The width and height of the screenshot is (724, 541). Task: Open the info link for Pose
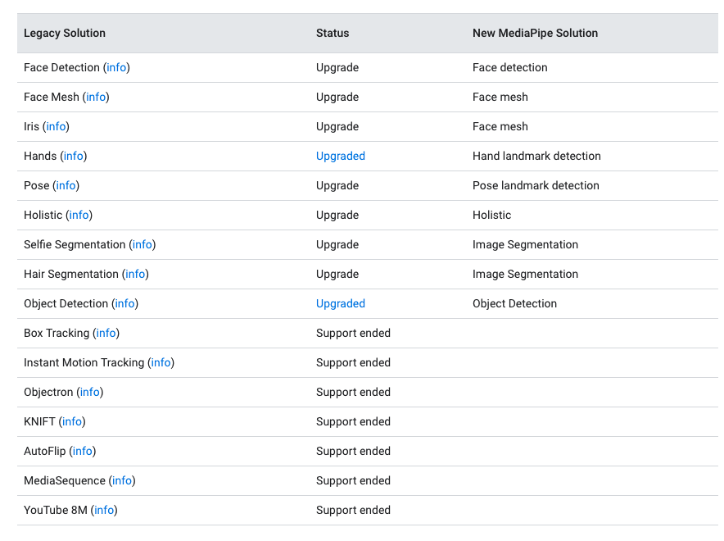point(66,185)
